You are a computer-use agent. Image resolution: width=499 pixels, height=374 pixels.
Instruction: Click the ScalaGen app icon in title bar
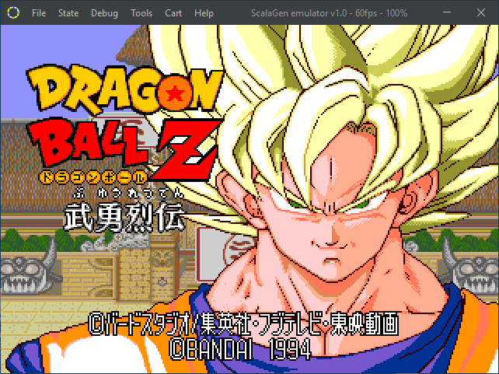click(x=13, y=12)
